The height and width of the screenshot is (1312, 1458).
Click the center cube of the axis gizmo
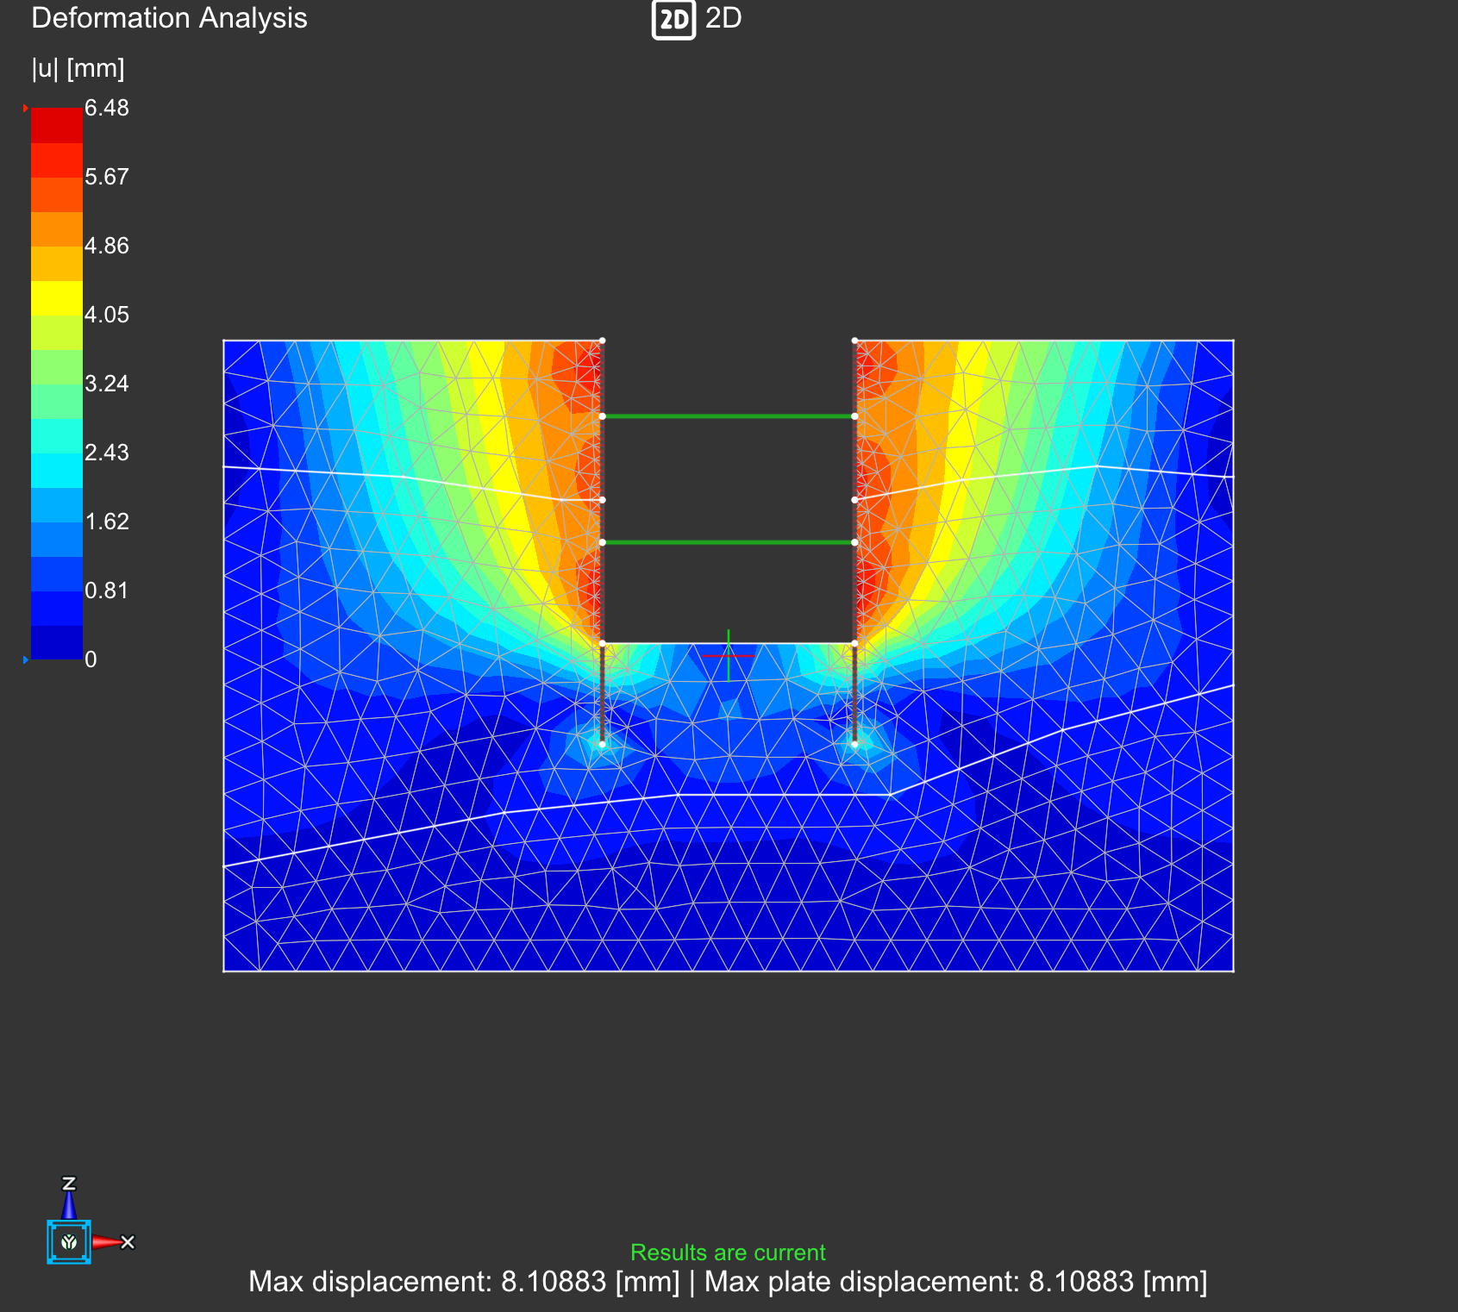[69, 1242]
